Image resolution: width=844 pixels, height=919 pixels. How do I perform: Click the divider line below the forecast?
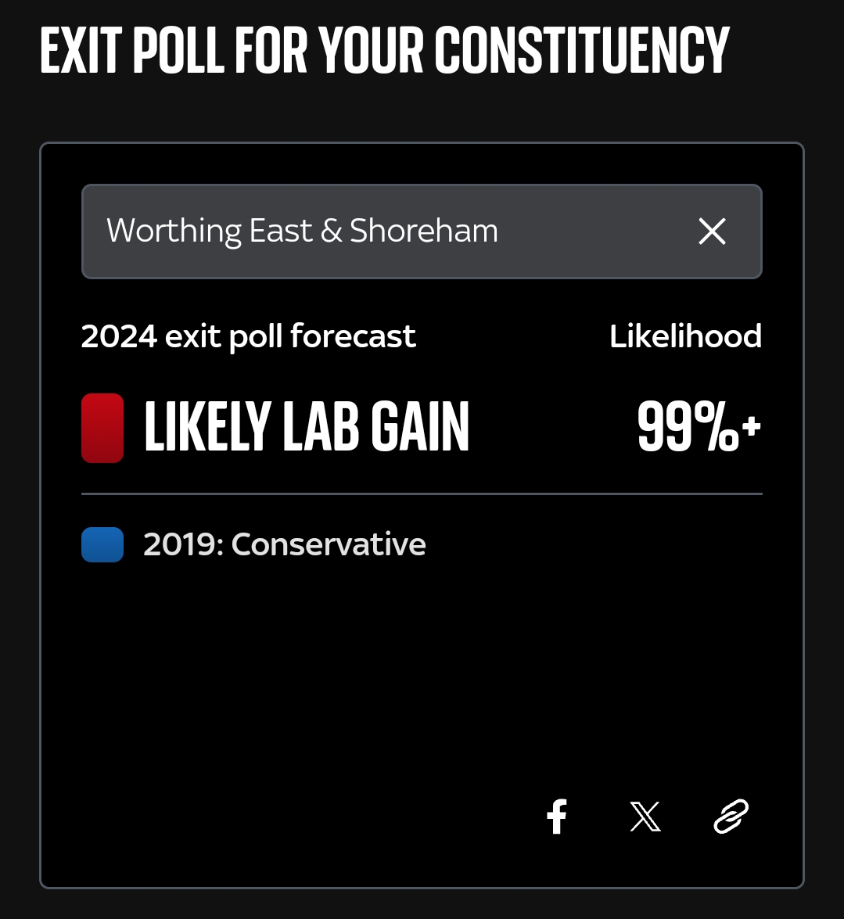pos(422,494)
